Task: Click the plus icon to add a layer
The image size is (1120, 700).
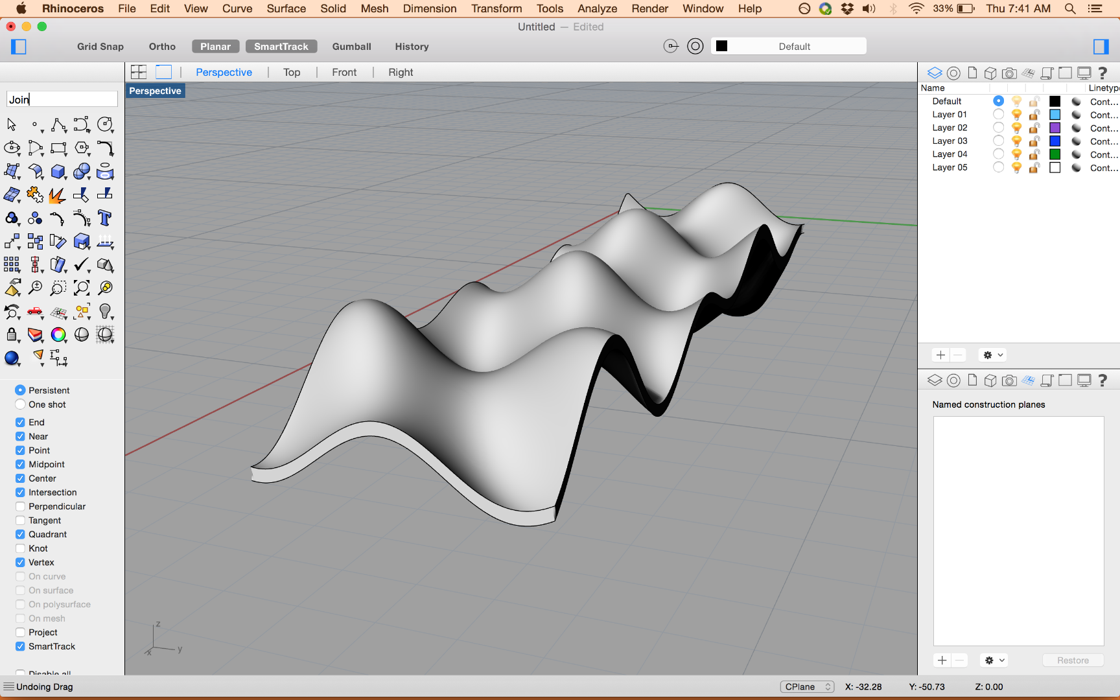Action: 940,355
